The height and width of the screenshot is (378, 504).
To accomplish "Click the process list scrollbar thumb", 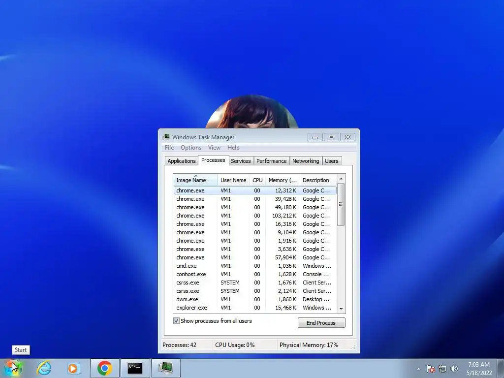I will (x=341, y=204).
